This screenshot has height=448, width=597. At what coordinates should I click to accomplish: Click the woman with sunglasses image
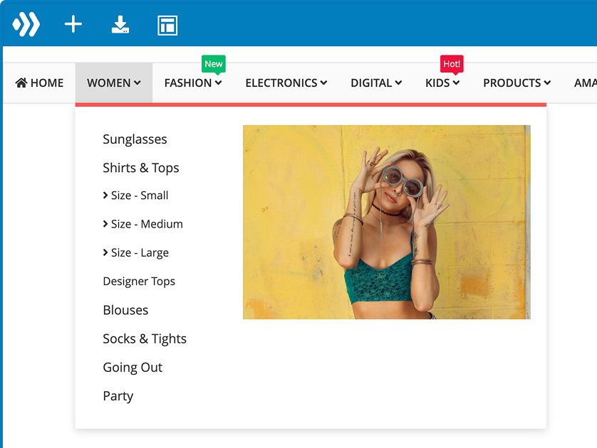coord(386,222)
